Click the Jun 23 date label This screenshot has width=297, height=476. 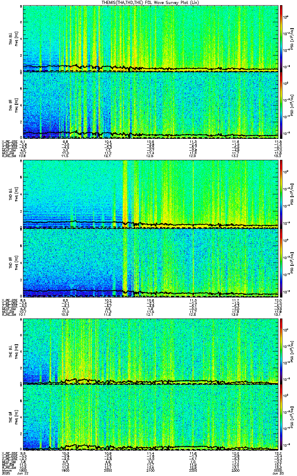(x=278, y=473)
